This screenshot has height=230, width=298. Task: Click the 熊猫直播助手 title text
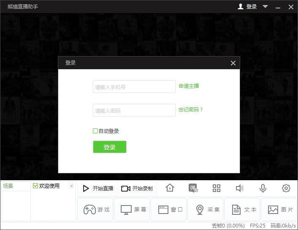[23, 7]
